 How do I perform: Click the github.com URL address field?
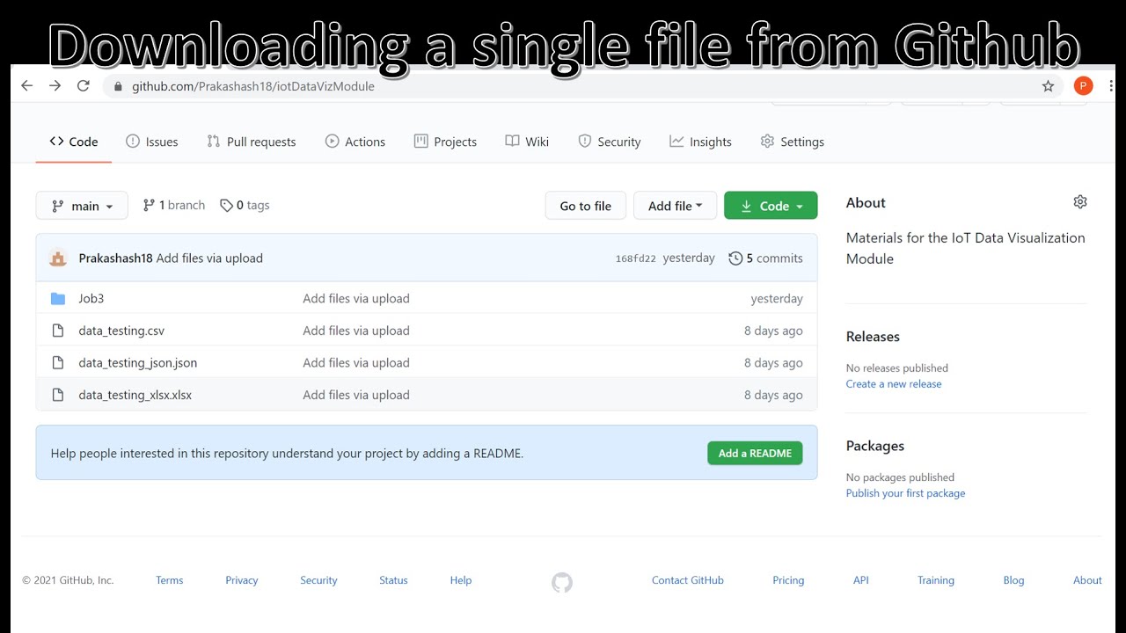click(581, 86)
